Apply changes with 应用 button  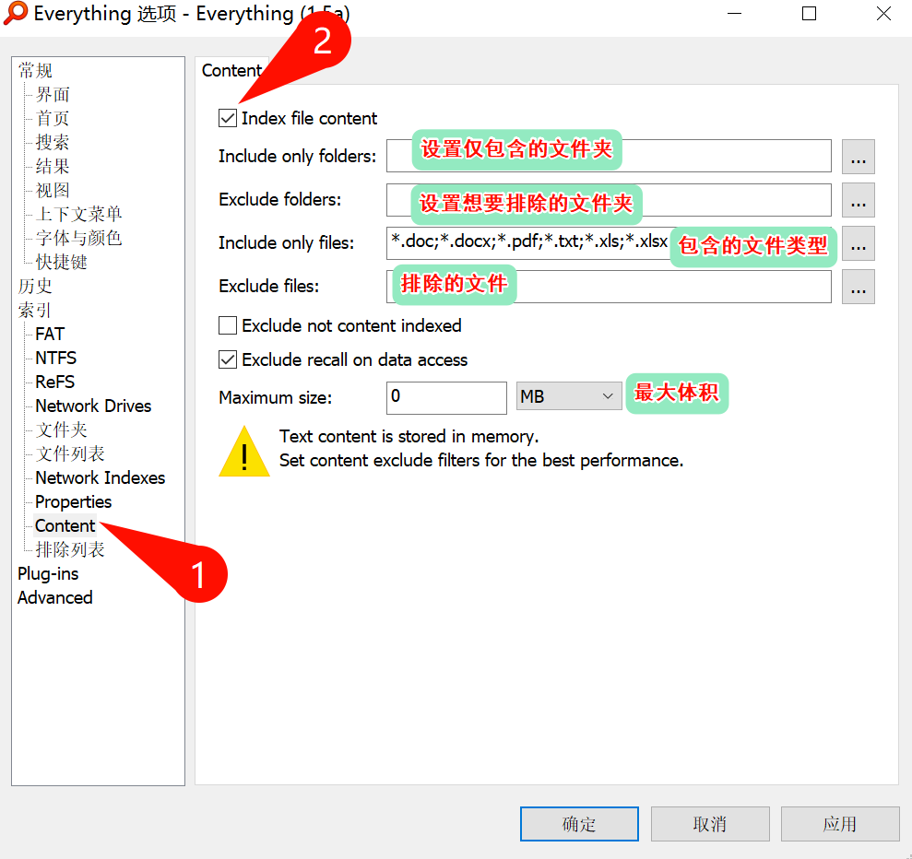(840, 824)
